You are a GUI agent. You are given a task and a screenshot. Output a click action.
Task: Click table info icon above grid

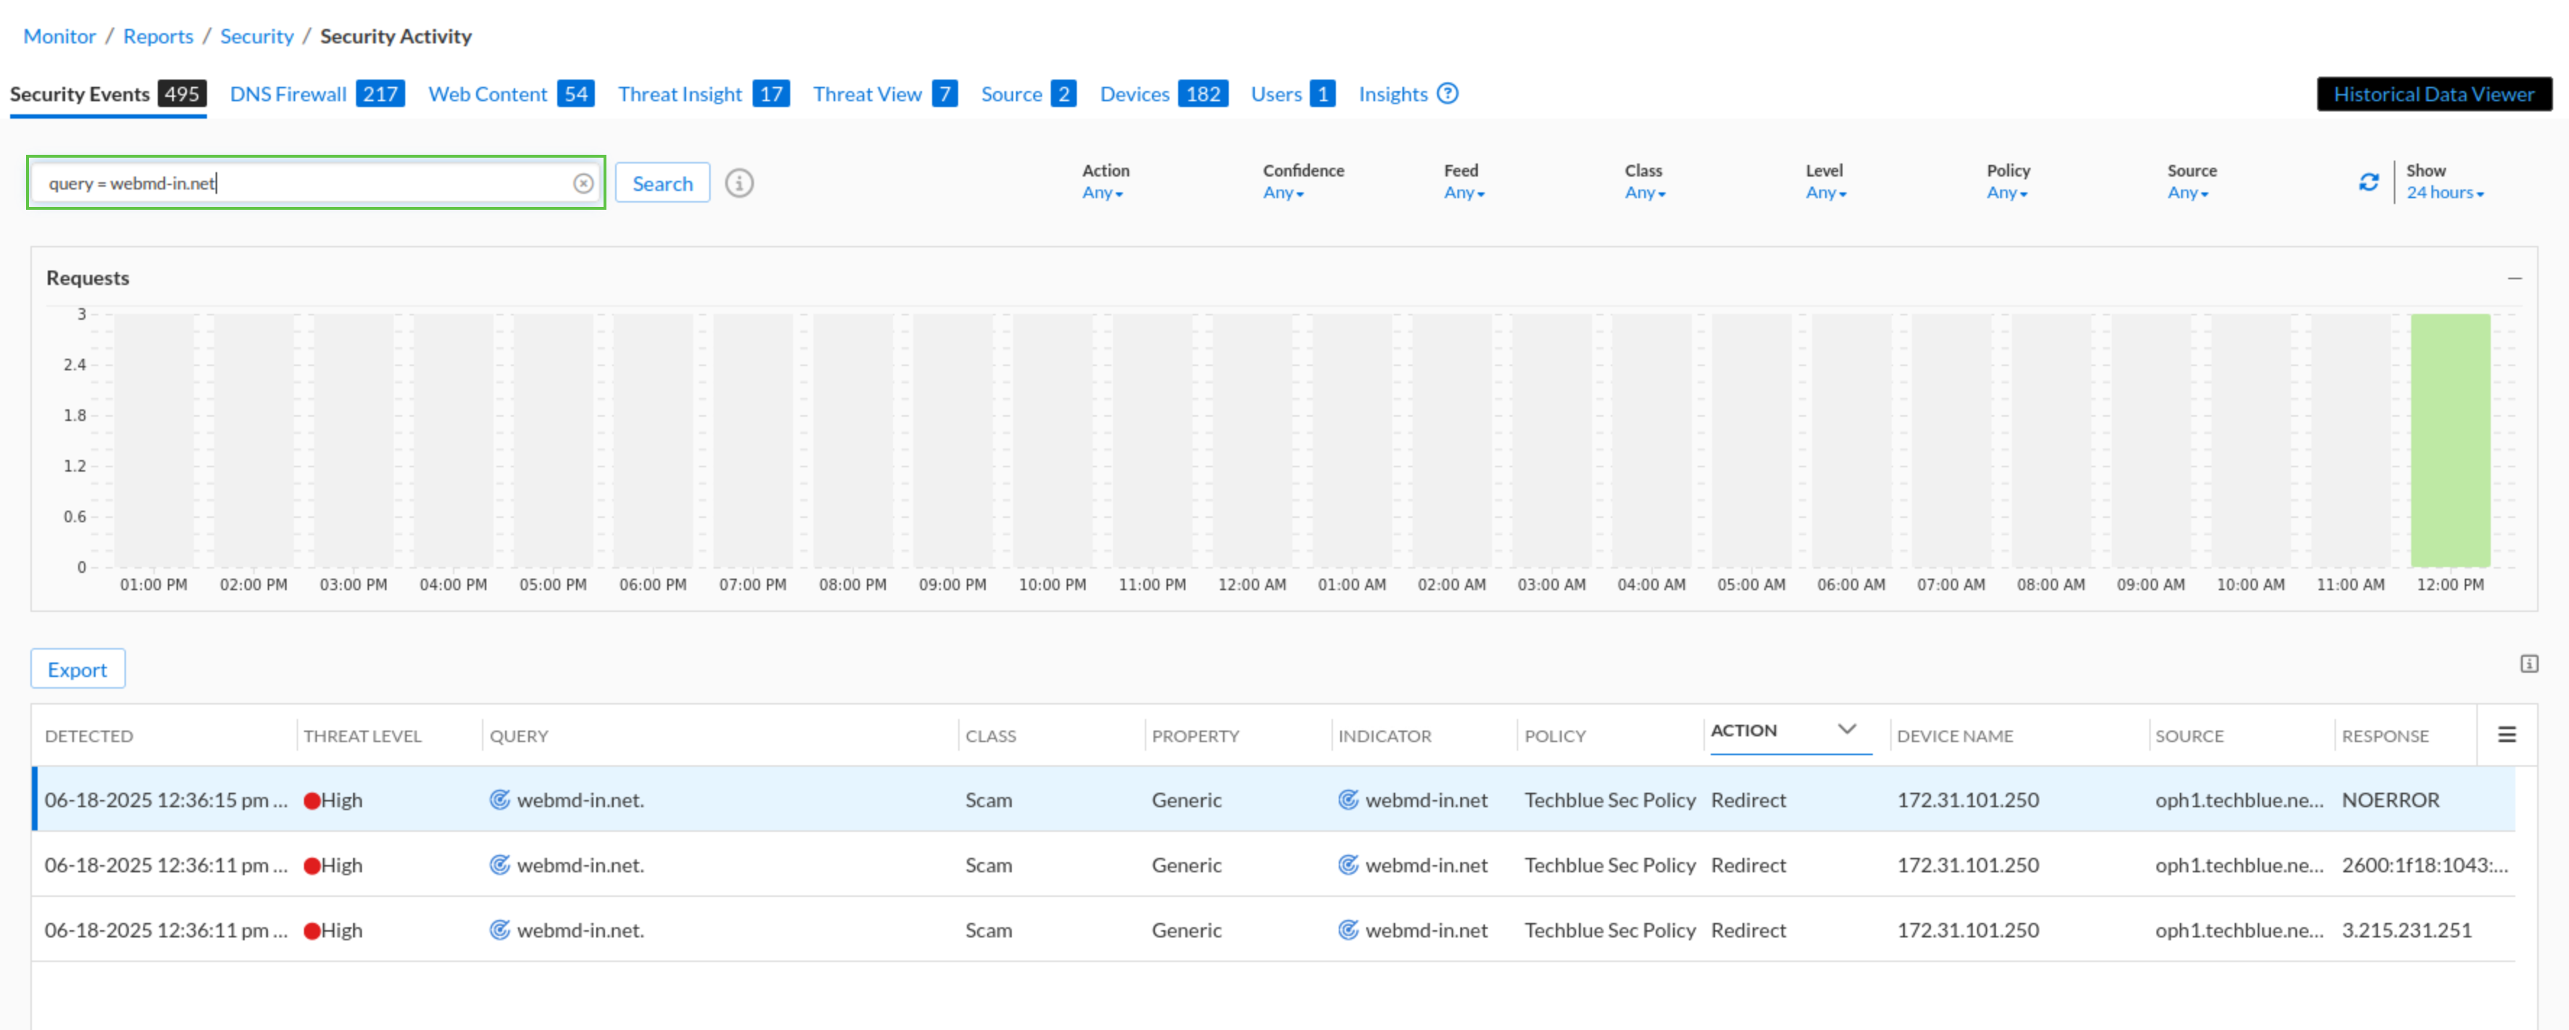tap(2529, 664)
